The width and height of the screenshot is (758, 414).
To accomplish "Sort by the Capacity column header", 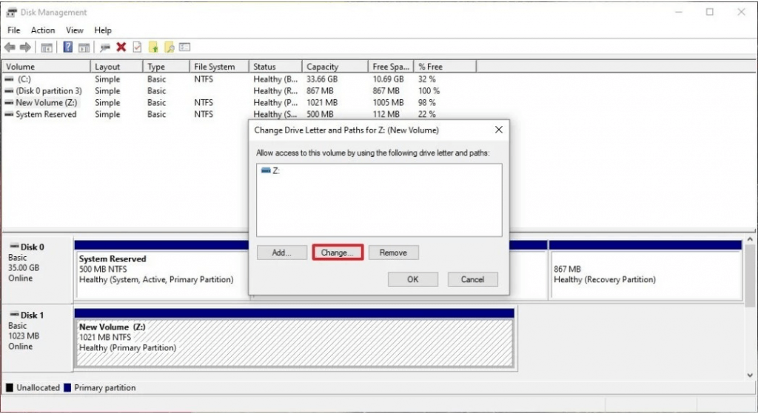I will (335, 67).
